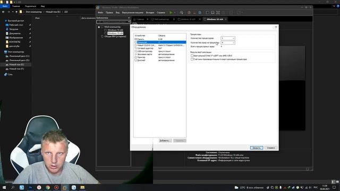Select the Дисплей device row
This screenshot has height=191, width=340.
click(160, 60)
